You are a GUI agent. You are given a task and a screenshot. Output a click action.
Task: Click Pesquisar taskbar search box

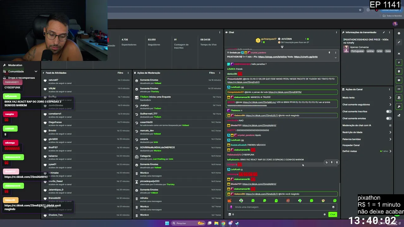click(188, 223)
